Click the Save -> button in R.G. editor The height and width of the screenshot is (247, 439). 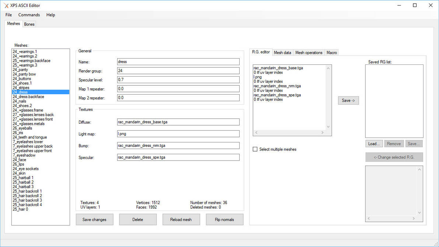pos(348,100)
